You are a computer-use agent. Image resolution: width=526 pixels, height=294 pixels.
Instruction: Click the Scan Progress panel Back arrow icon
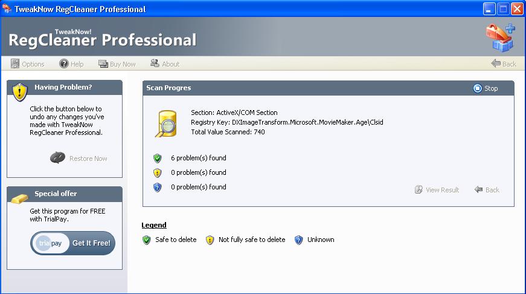click(478, 189)
